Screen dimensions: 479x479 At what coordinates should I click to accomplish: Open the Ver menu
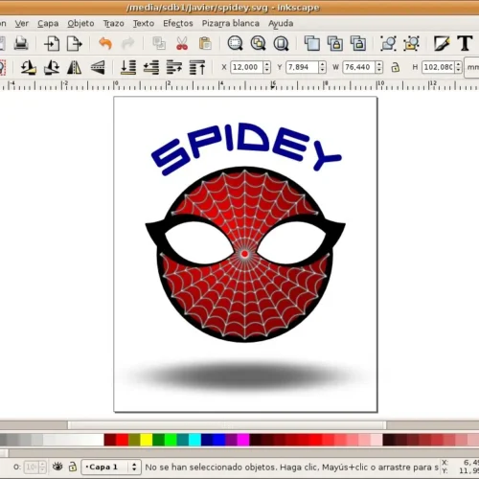[22, 23]
